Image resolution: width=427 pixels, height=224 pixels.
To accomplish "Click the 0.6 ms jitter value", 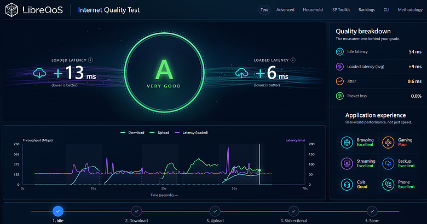I will click(414, 81).
